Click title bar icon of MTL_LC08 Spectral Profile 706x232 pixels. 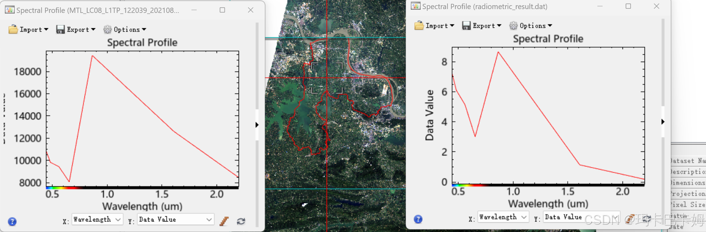9,10
